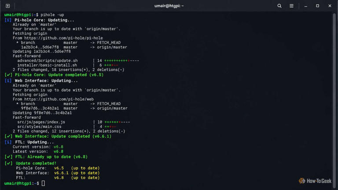Maximize the terminal window

tap(317, 6)
